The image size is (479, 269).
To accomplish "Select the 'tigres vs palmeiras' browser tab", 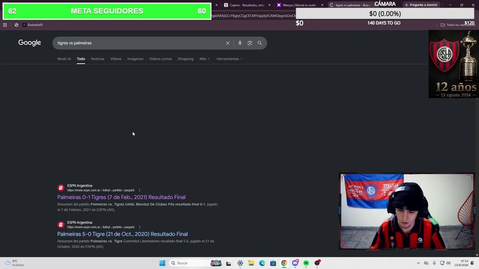I will click(350, 5).
